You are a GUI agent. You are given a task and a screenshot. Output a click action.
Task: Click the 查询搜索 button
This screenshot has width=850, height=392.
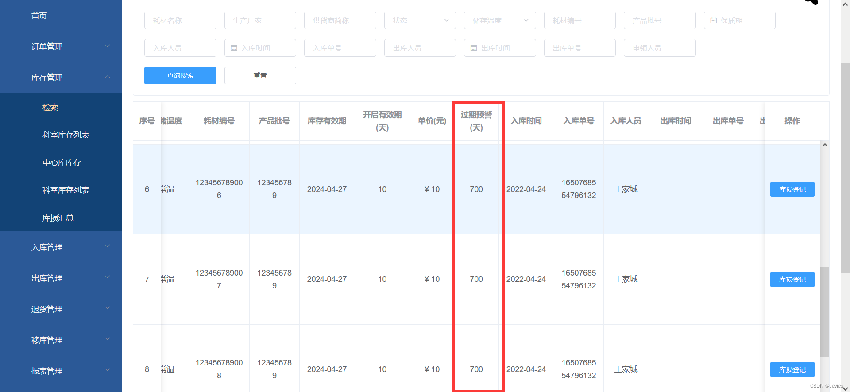(x=180, y=75)
